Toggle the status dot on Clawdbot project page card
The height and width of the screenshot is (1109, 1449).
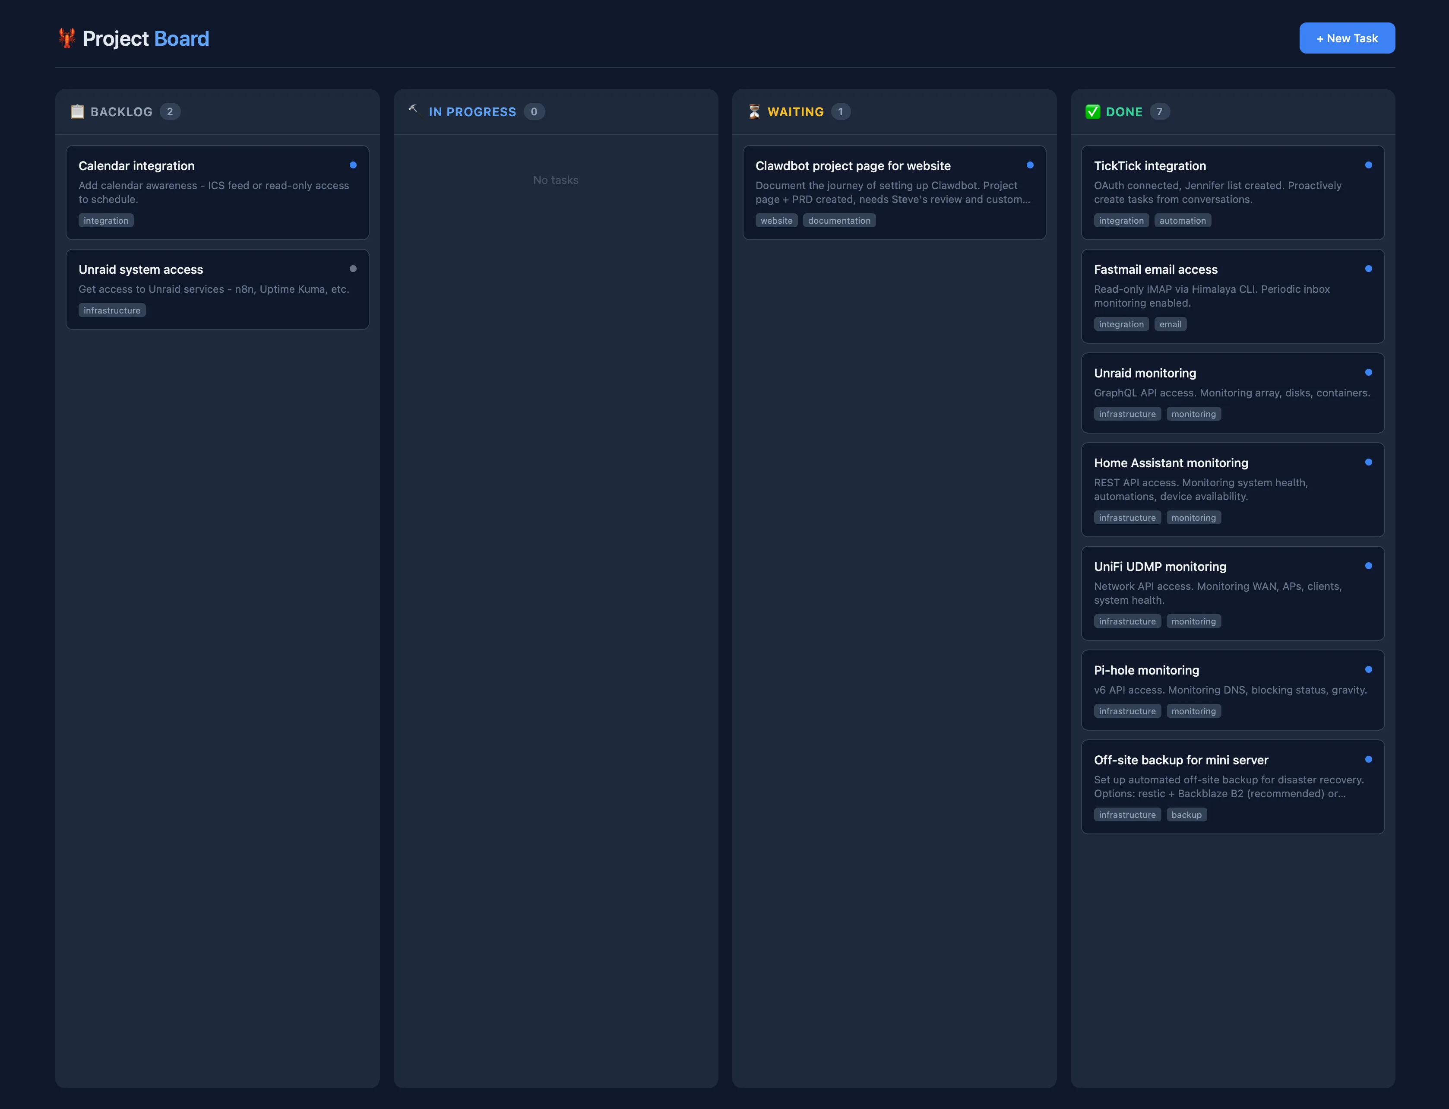(x=1031, y=165)
